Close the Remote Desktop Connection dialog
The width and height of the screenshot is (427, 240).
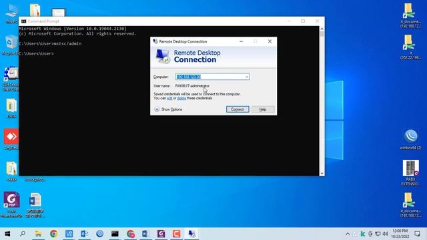[x=270, y=41]
